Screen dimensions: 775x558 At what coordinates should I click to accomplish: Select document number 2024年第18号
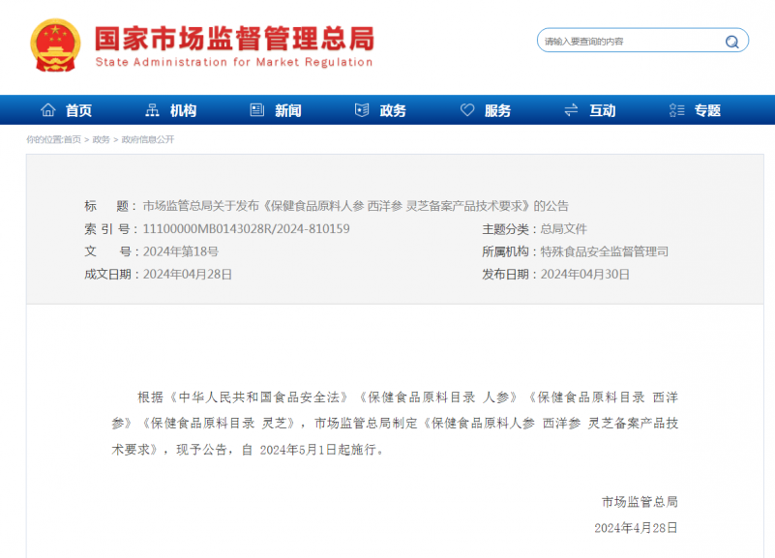181,251
